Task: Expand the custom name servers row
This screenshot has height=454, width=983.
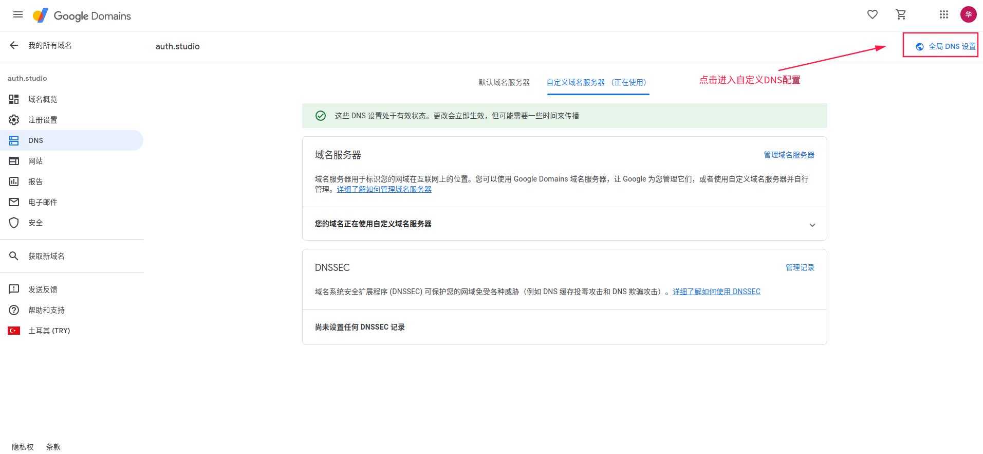Action: (x=812, y=225)
